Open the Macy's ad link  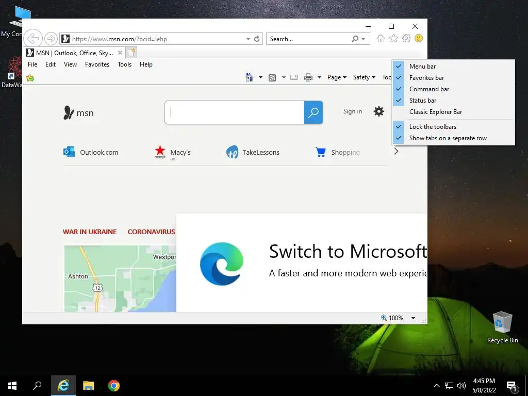(x=172, y=153)
